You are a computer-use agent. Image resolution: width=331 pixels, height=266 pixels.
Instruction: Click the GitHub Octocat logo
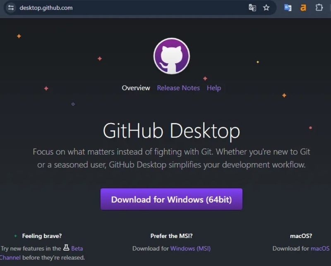tap(171, 57)
